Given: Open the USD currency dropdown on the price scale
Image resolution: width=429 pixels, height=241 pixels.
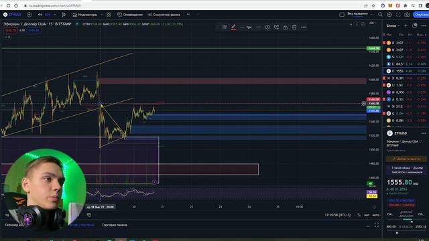Looking at the screenshot, I should point(373,23).
